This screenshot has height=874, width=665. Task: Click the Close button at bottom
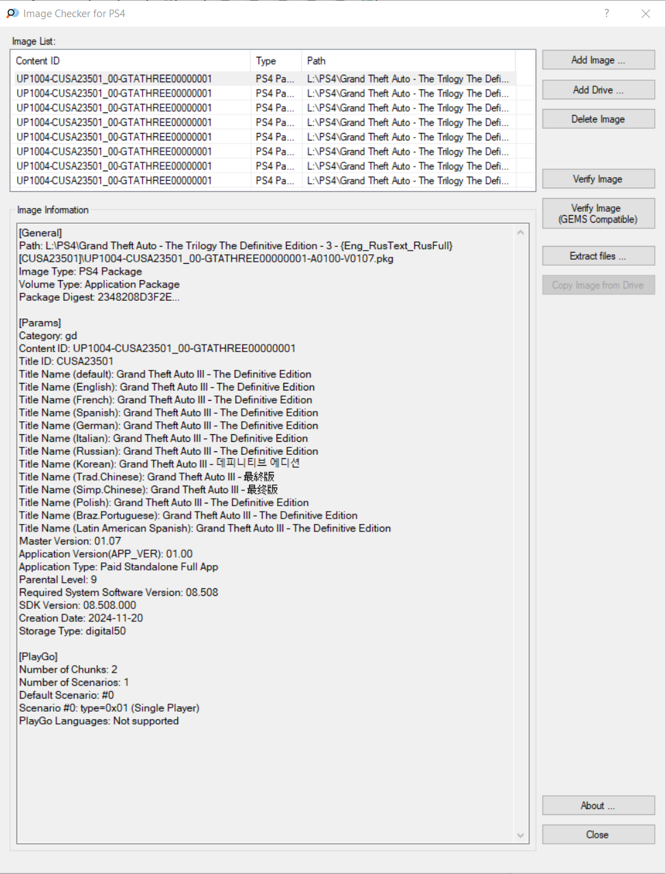pyautogui.click(x=598, y=834)
